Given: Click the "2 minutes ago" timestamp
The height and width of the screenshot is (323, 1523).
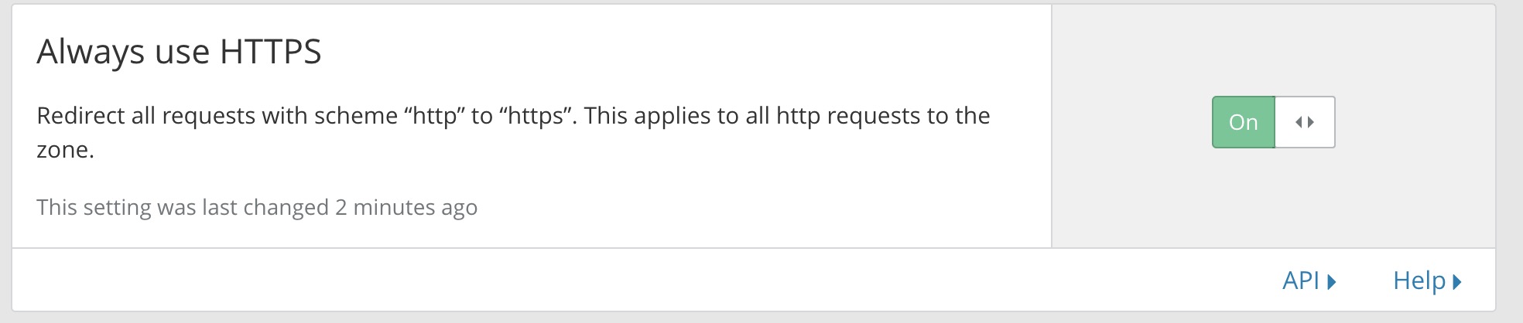Looking at the screenshot, I should click(x=406, y=208).
